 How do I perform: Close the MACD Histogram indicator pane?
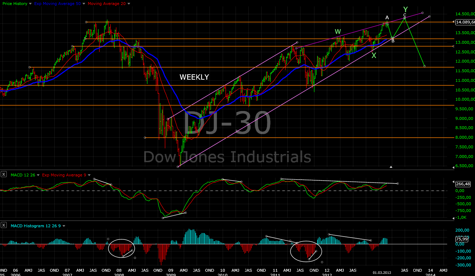pyautogui.click(x=4, y=225)
